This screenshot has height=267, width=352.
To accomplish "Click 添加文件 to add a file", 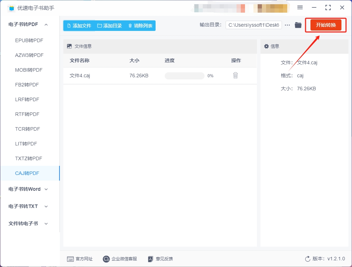I will [x=79, y=26].
